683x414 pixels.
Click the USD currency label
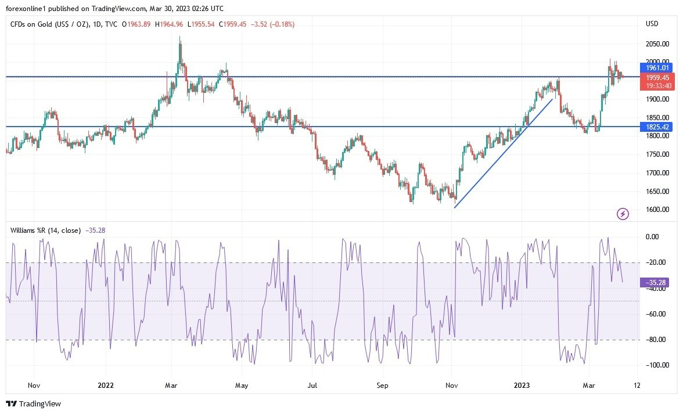(x=652, y=23)
